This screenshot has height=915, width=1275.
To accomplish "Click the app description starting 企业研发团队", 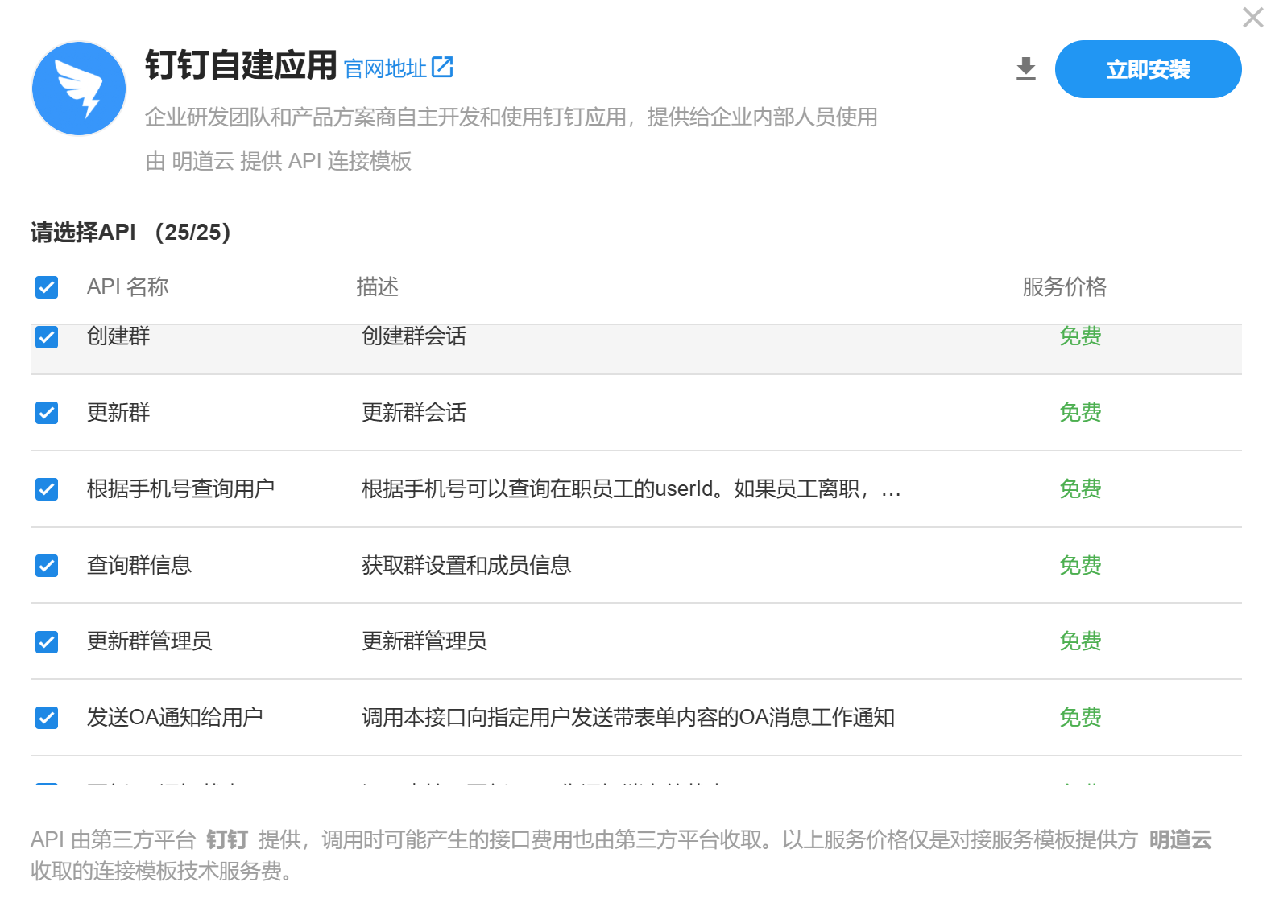I will tap(511, 117).
